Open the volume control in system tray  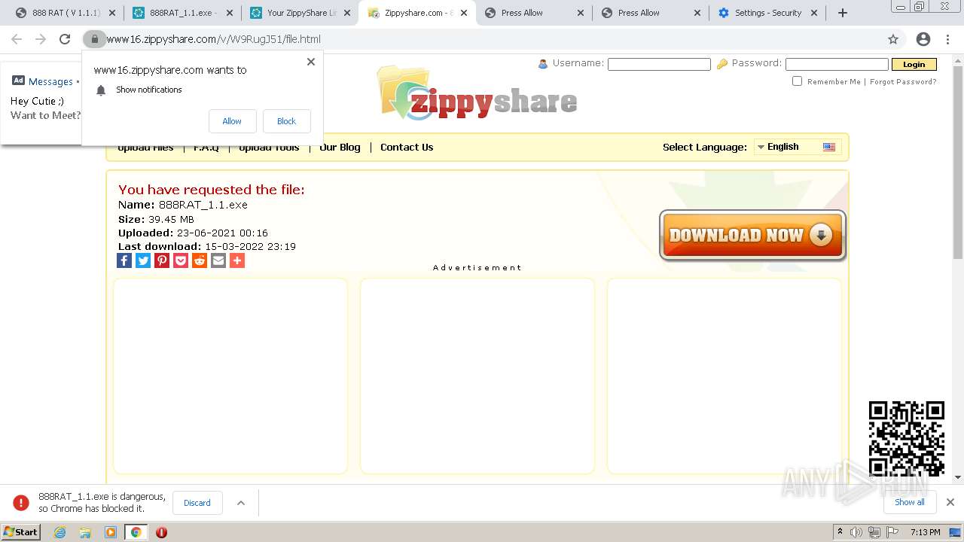coord(856,532)
